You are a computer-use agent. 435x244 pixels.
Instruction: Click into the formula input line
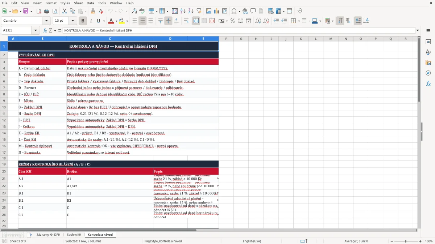tap(239, 30)
